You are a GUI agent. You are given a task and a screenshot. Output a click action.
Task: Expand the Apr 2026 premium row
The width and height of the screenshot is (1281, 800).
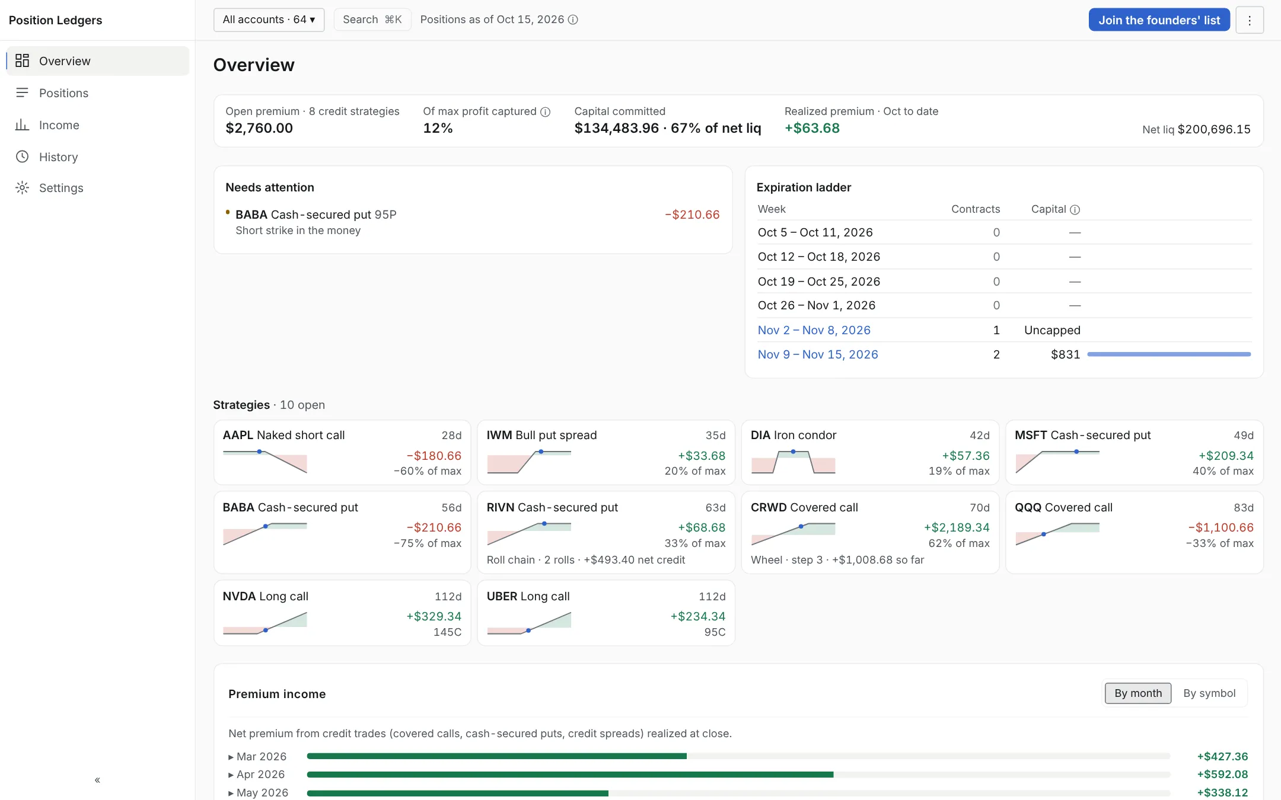point(257,774)
